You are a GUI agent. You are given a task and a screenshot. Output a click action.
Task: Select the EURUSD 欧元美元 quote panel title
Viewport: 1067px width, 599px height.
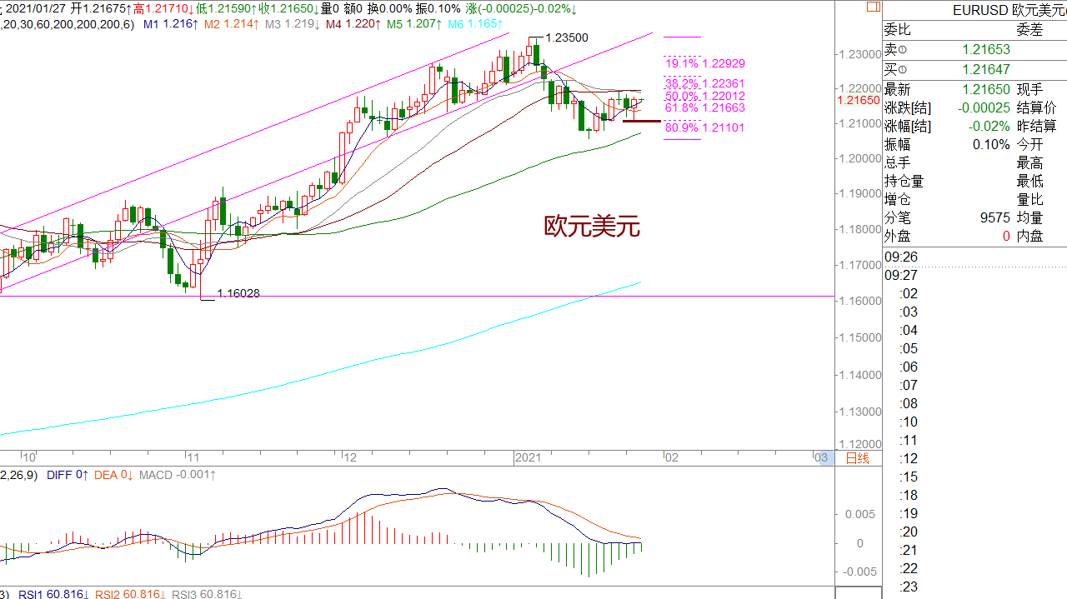pyautogui.click(x=1009, y=10)
